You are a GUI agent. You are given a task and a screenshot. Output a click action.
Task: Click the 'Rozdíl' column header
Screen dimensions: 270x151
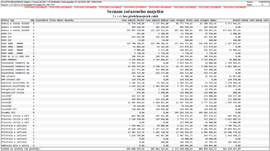click(237, 20)
